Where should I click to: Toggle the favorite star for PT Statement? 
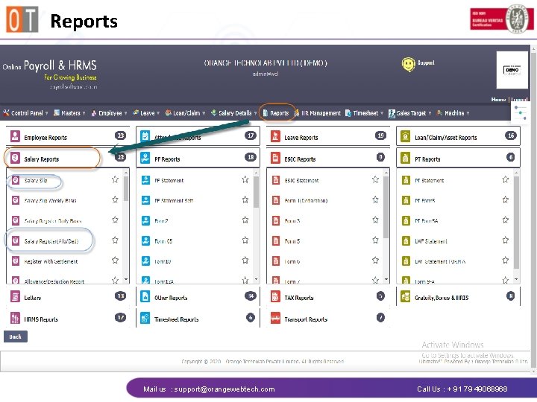[506, 179]
